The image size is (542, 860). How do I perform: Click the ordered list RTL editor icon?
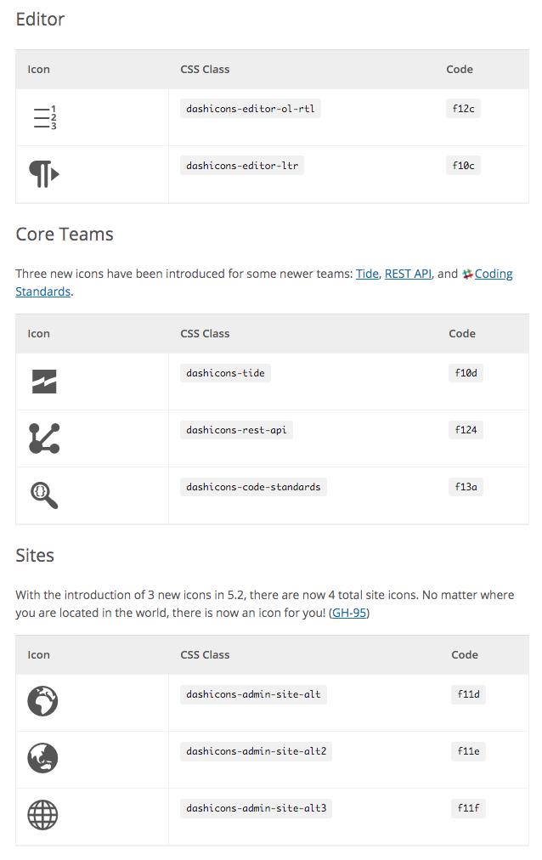coord(45,117)
